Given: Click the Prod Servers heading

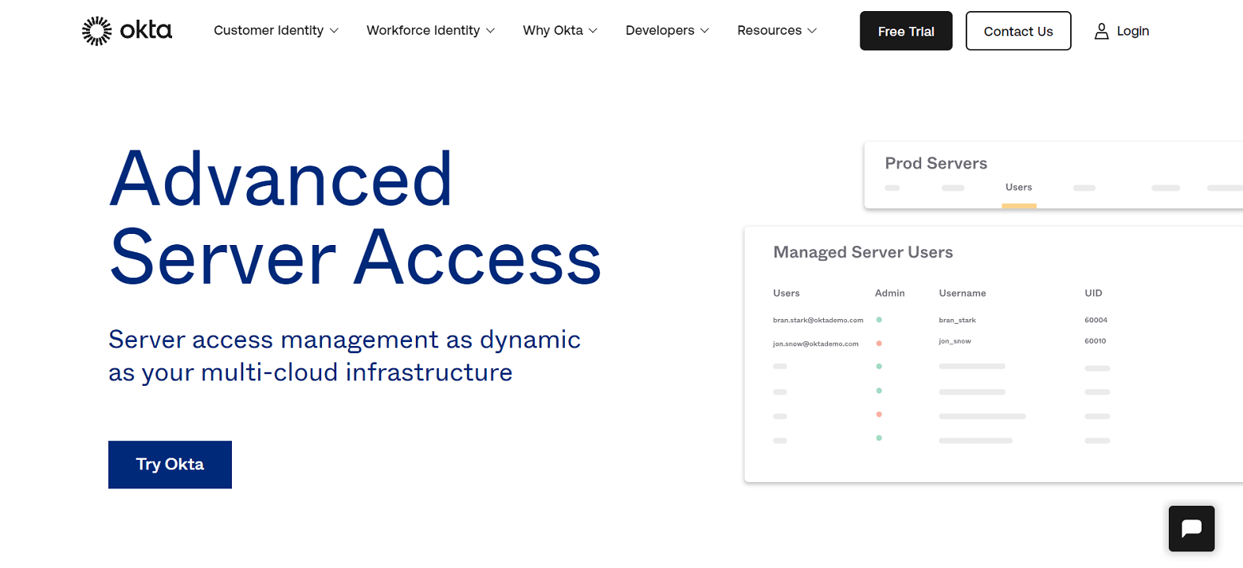Looking at the screenshot, I should click(x=936, y=163).
